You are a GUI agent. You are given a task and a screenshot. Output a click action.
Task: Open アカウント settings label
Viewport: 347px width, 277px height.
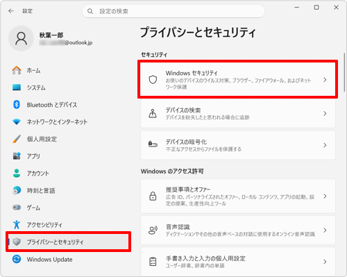pos(37,174)
